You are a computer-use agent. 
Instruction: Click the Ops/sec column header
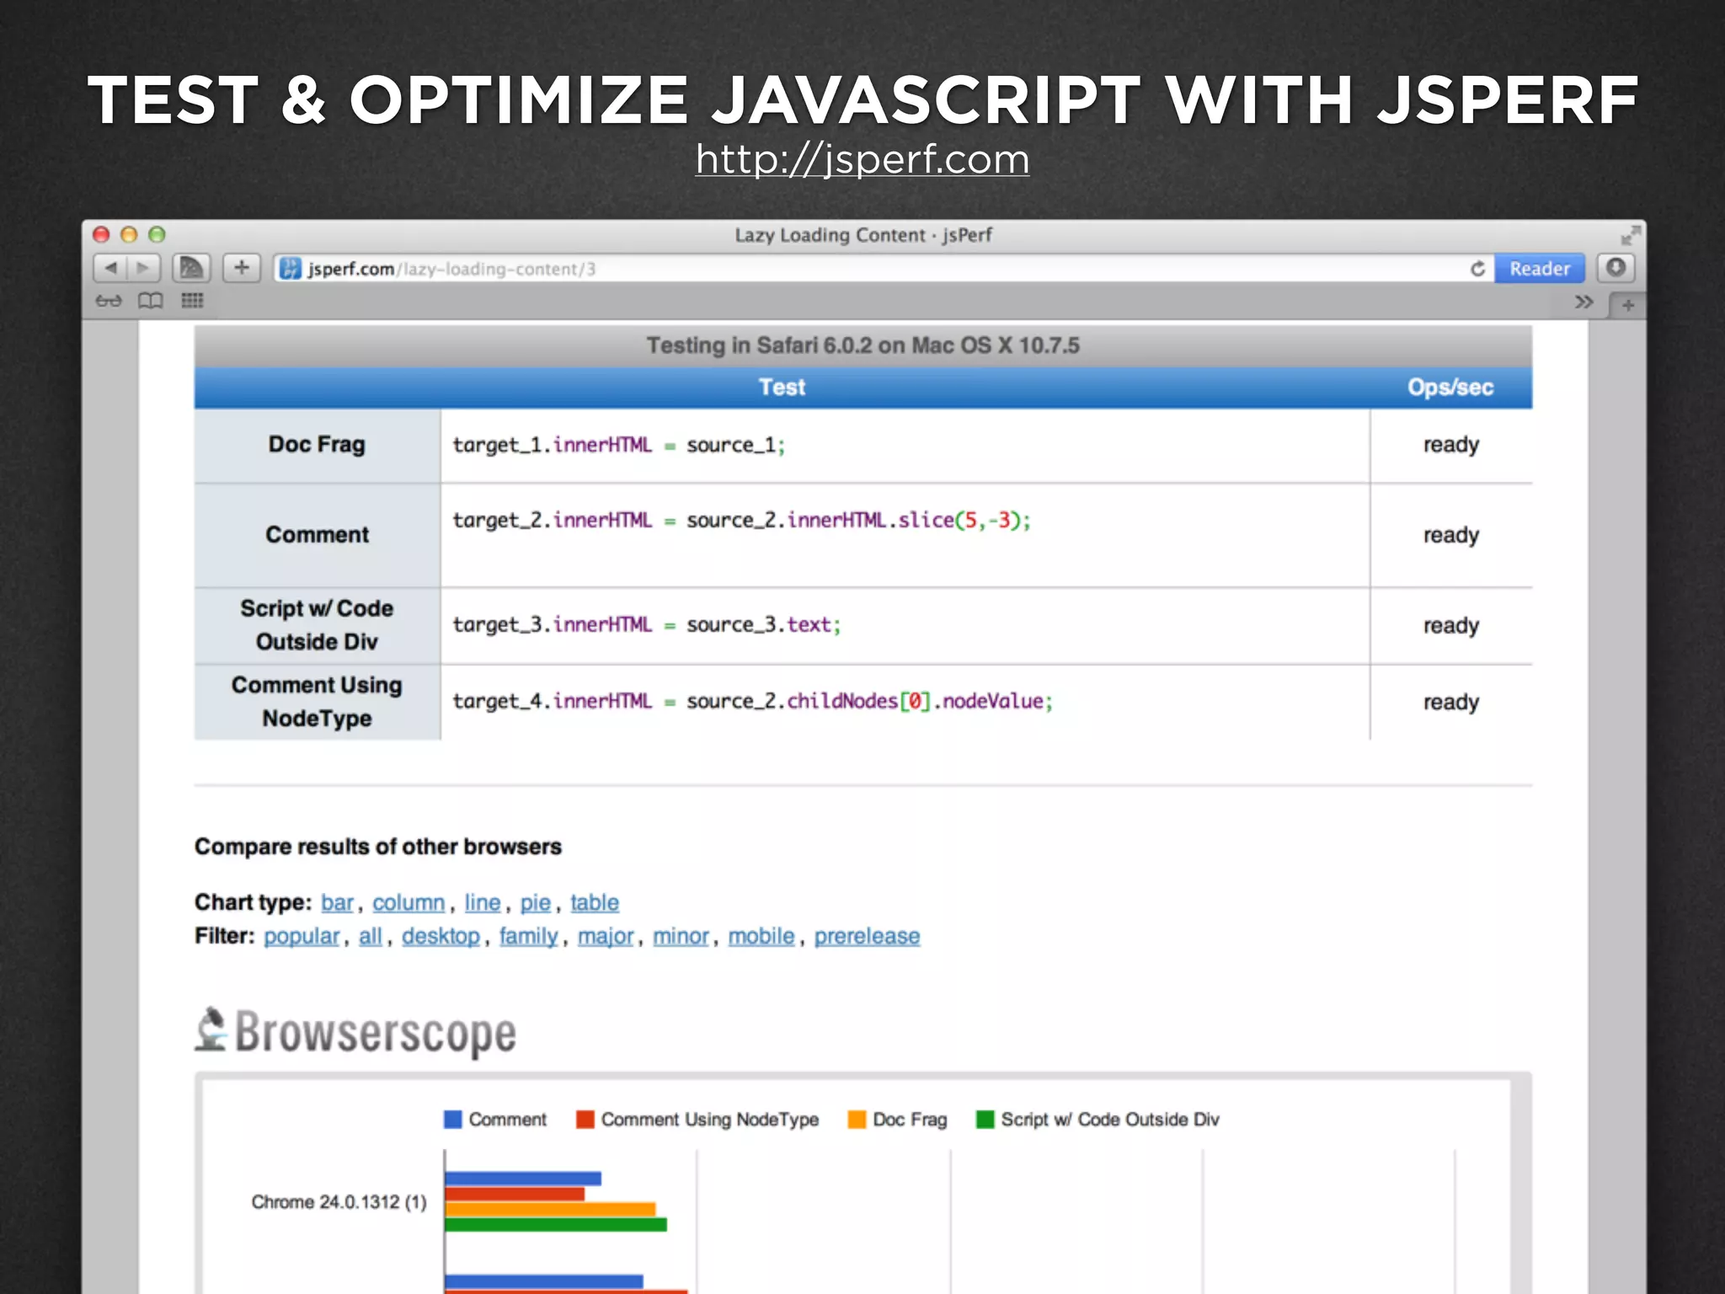[x=1450, y=388]
